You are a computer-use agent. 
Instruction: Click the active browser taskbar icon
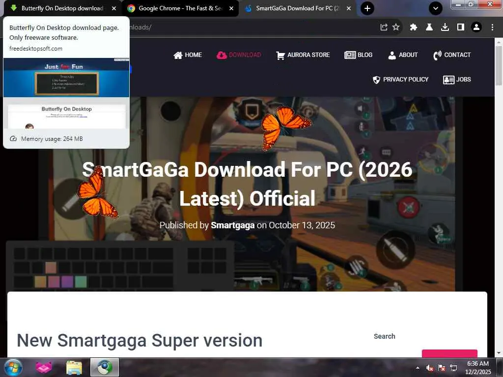tap(105, 367)
